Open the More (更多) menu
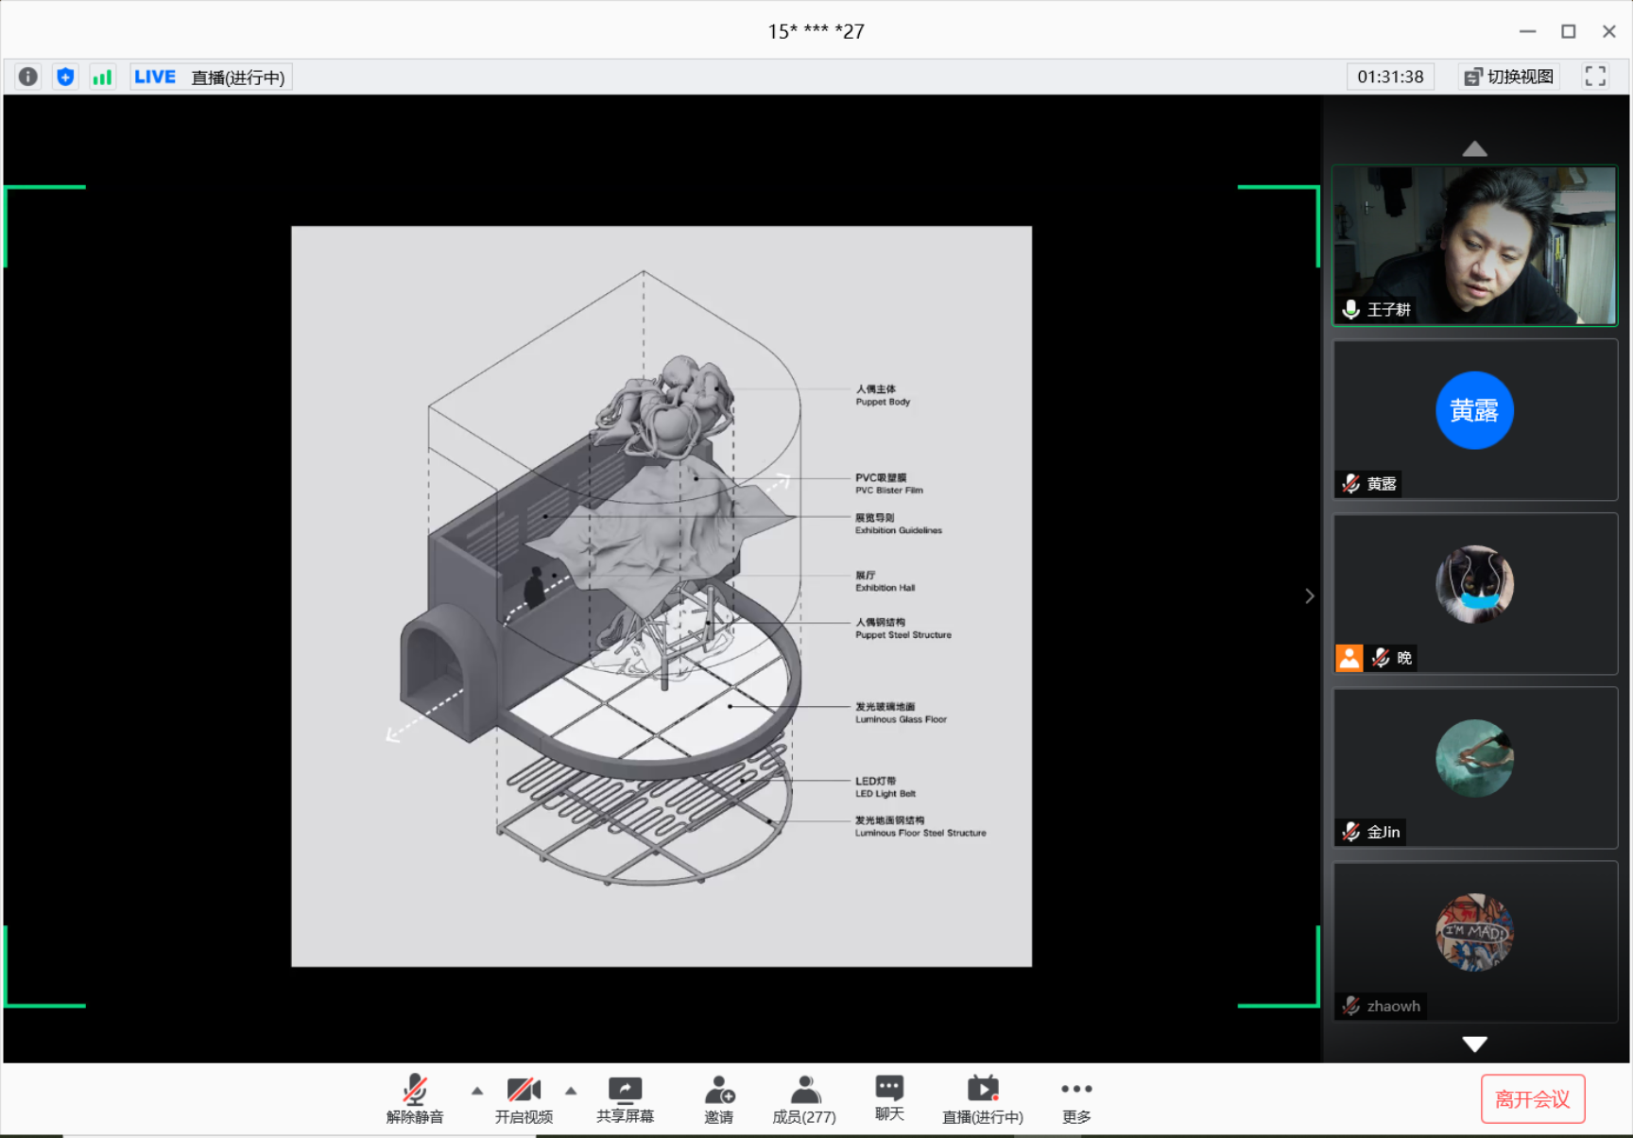The width and height of the screenshot is (1633, 1138). click(1076, 1100)
